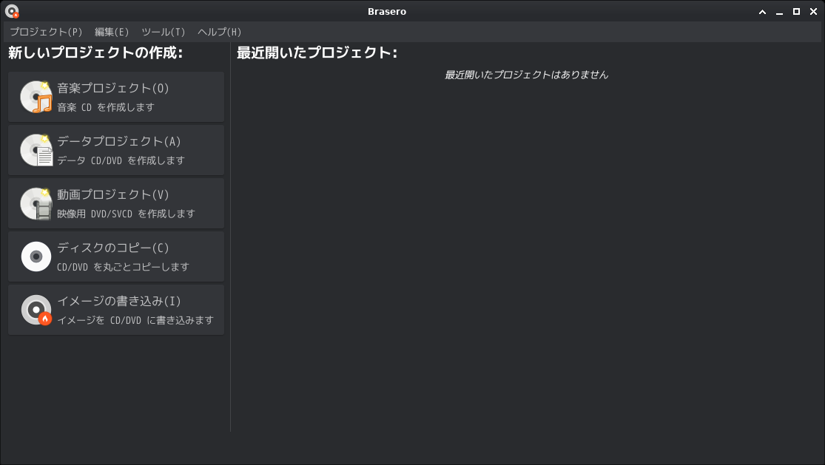Click the Brasero title bar text
This screenshot has height=465, width=825.
[387, 11]
